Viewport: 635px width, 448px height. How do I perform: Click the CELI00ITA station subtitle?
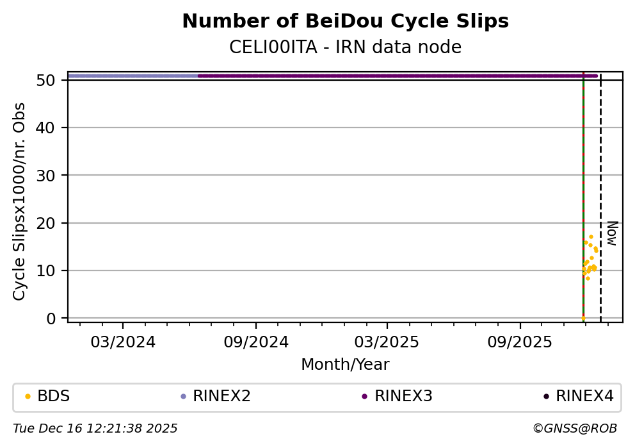pyautogui.click(x=345, y=47)
